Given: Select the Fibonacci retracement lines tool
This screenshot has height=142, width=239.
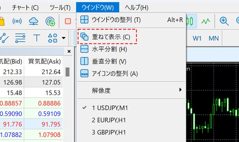Looking at the screenshot, I should pyautogui.click(x=20, y=38).
